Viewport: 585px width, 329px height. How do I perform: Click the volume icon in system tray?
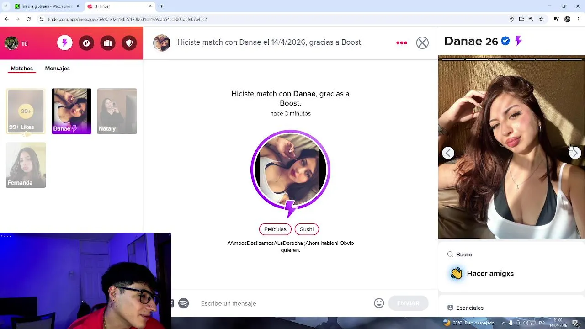[x=526, y=323]
